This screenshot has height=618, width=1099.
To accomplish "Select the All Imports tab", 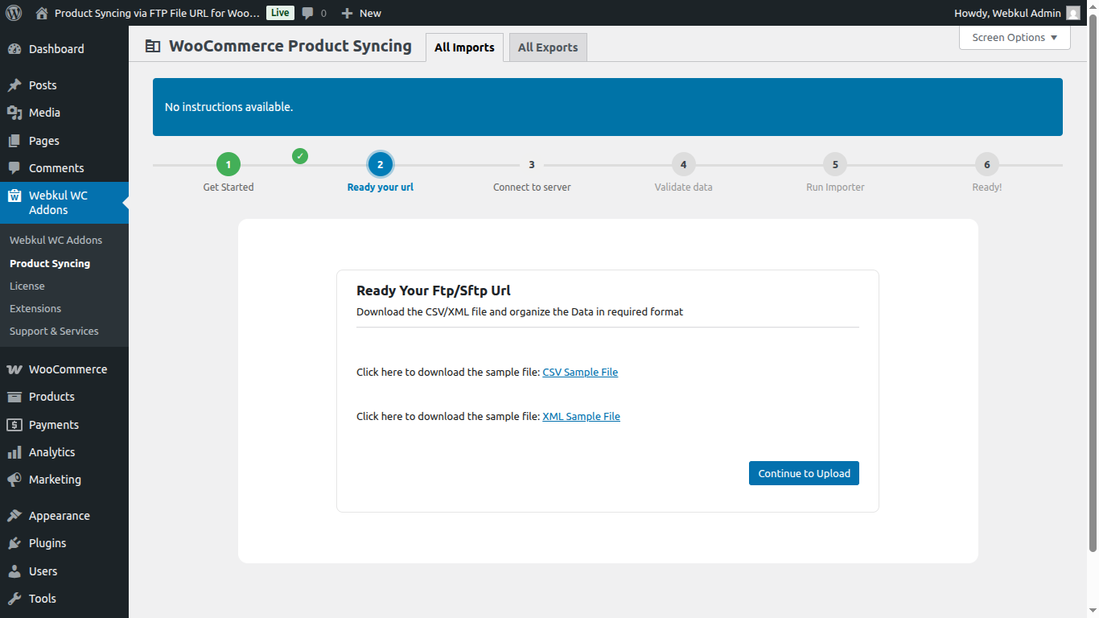I will (x=464, y=47).
